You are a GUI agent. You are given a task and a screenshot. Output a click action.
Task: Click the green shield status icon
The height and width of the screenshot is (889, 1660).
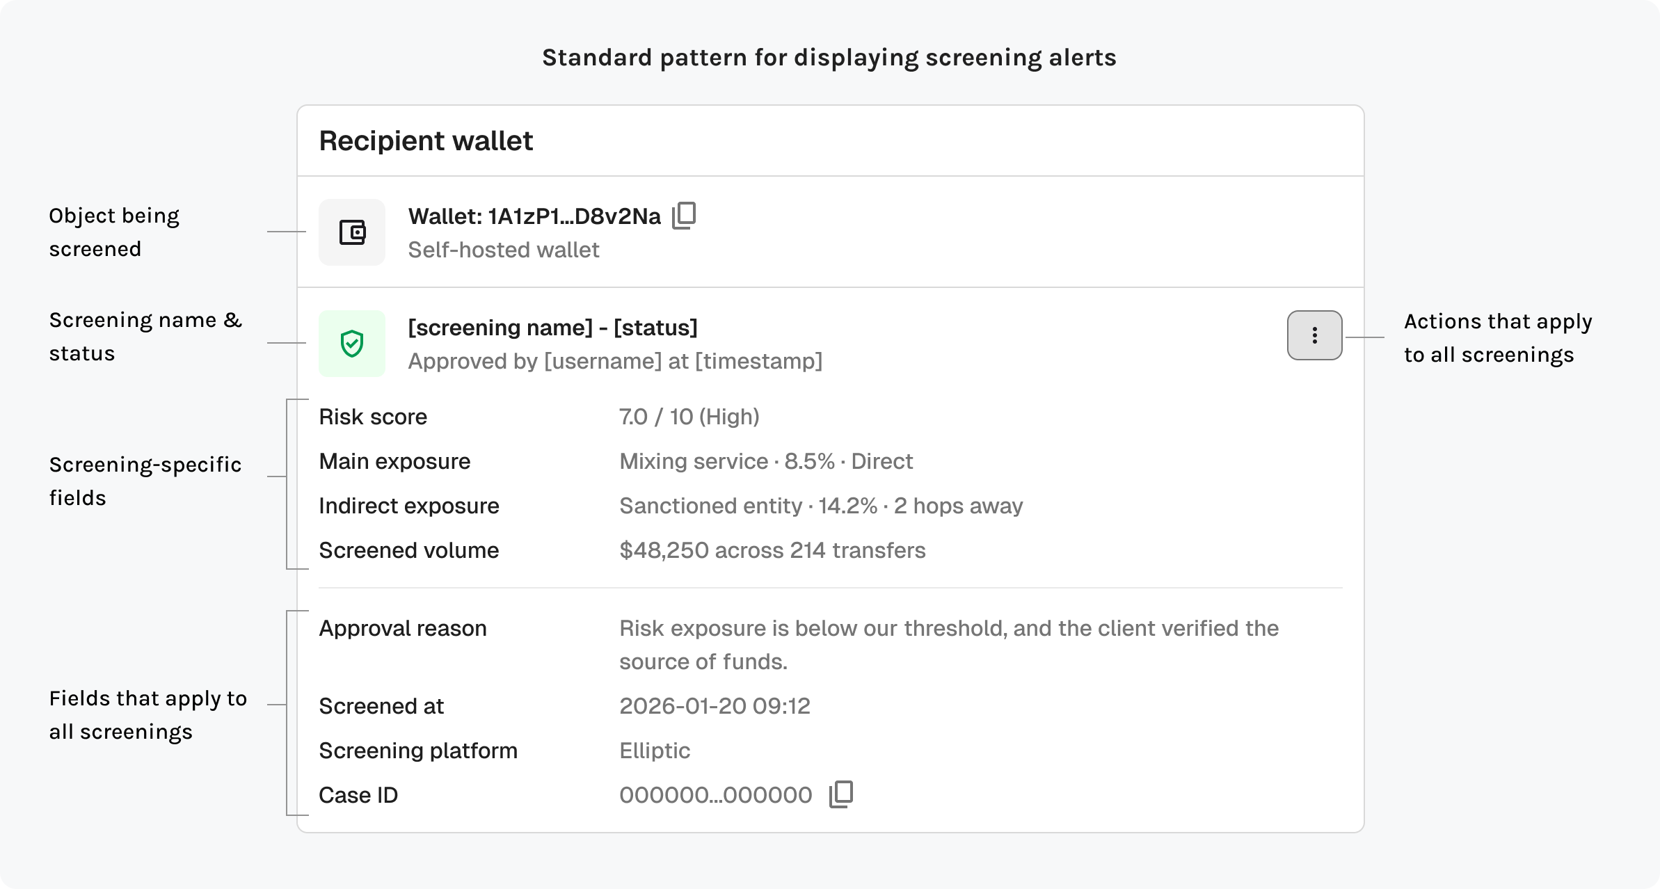[352, 344]
